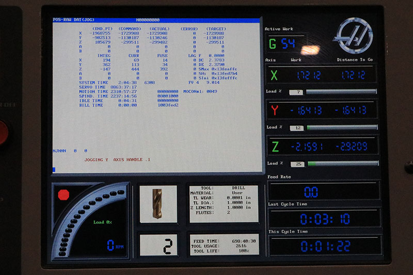Click the (END_PT) column header
Image resolution: width=413 pixels, height=275 pixels.
pyautogui.click(x=102, y=28)
